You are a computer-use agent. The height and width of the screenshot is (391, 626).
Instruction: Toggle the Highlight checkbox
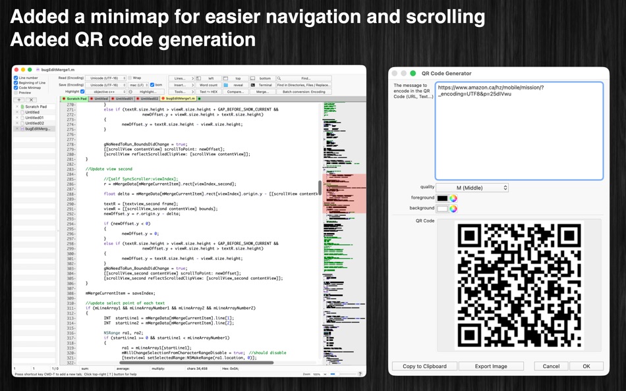click(82, 91)
